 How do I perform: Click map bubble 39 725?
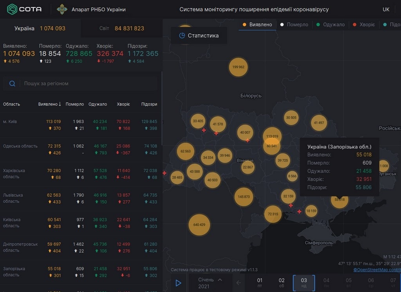283,160
